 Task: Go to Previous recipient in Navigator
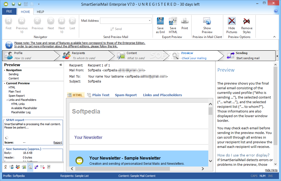point(37,23)
